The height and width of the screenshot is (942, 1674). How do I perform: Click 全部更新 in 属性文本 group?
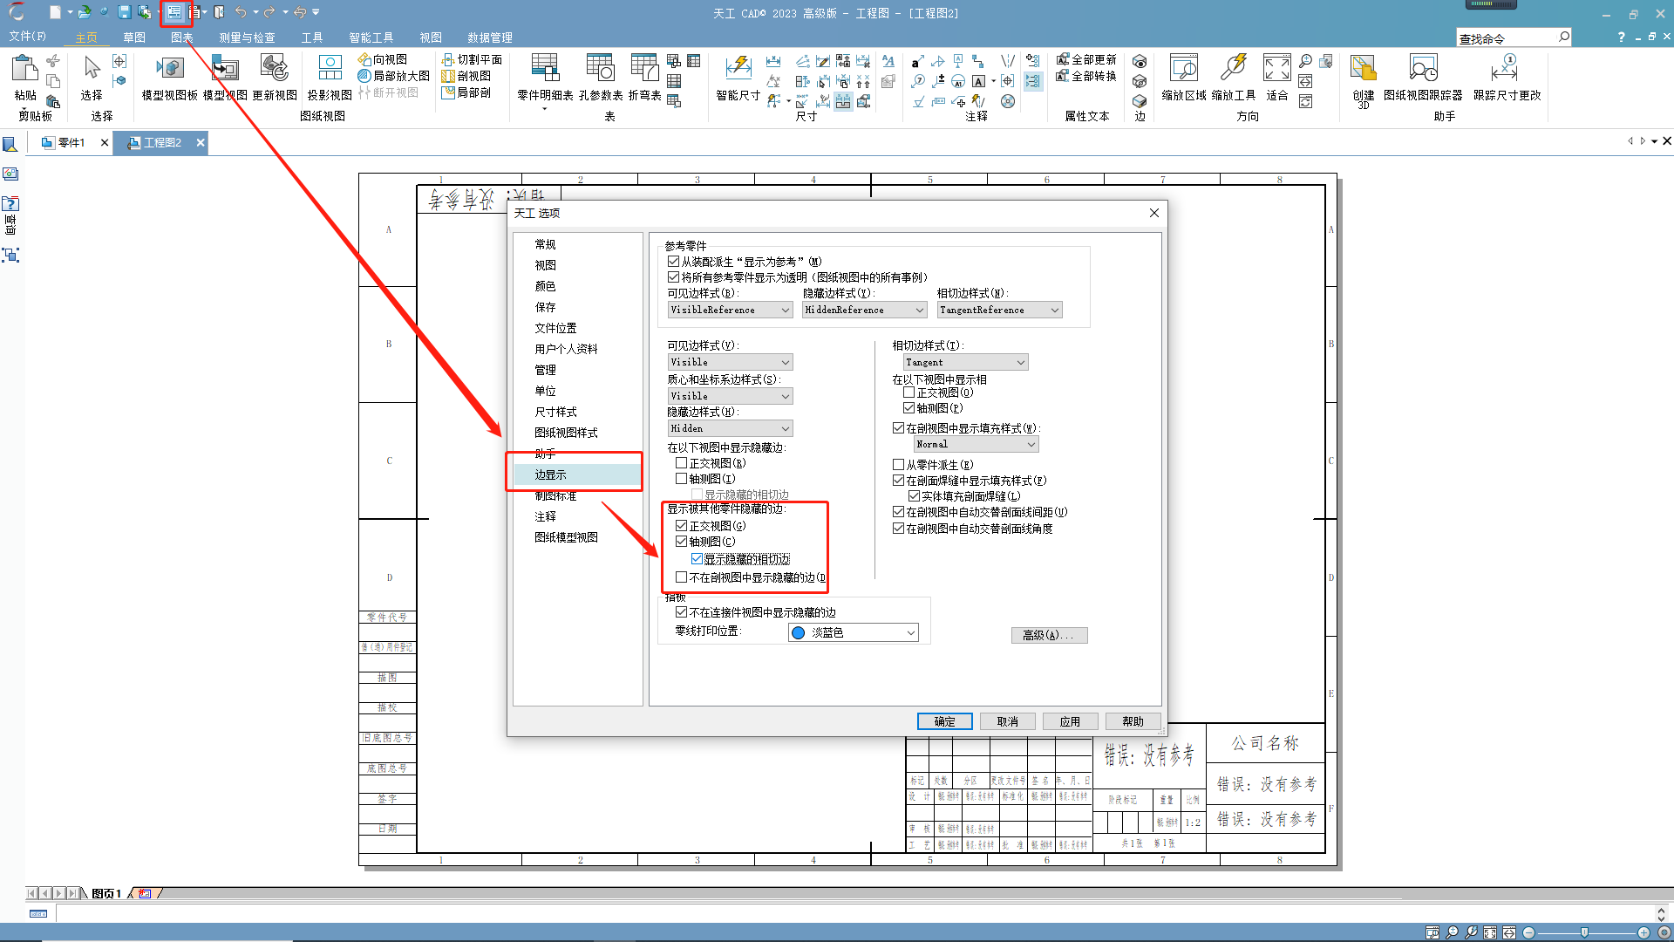[x=1086, y=59]
